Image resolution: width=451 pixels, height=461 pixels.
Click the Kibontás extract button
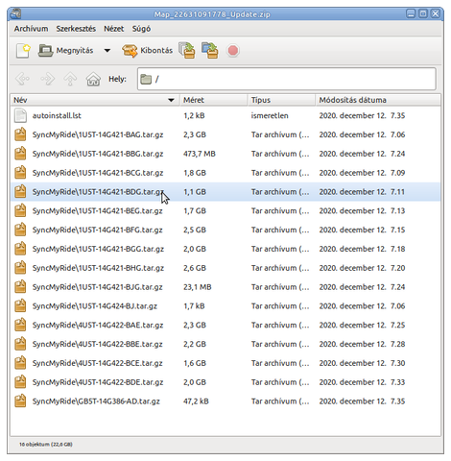pyautogui.click(x=147, y=51)
